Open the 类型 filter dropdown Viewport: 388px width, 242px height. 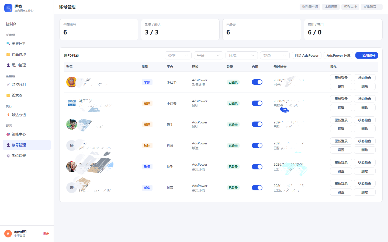tap(178, 55)
